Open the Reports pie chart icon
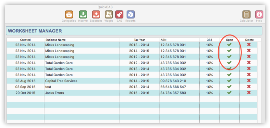The width and height of the screenshot is (270, 128). pyautogui.click(x=130, y=15)
